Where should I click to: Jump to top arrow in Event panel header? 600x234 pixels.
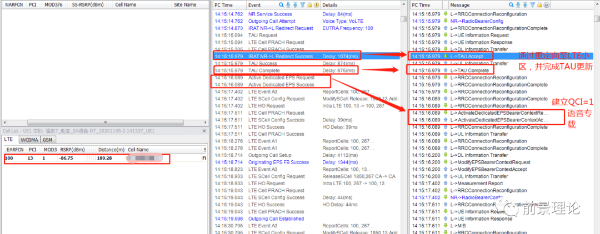click(296, 5)
